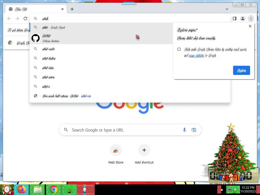This screenshot has height=195, width=260.
Task: Start voice search with microphone icon
Action: [184, 130]
